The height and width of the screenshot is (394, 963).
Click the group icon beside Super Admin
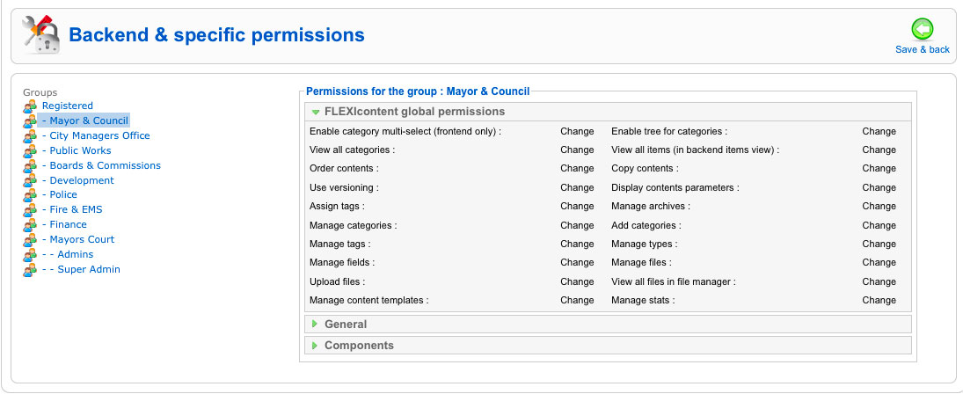[30, 270]
